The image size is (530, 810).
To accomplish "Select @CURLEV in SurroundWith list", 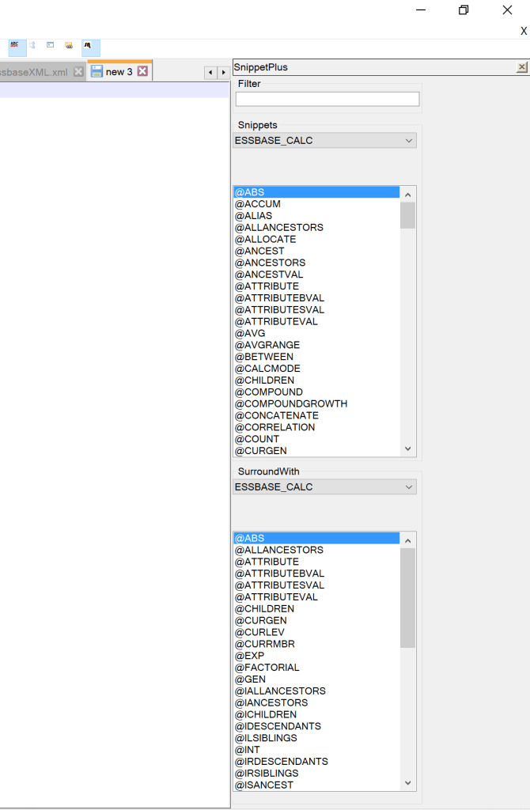I will click(x=316, y=632).
